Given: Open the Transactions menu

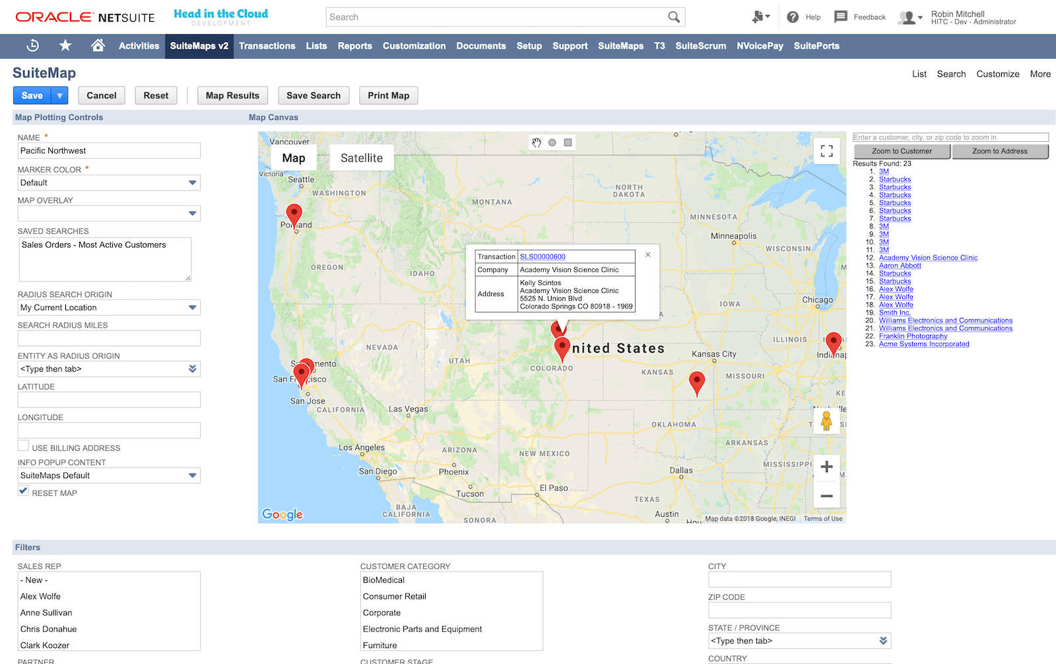Looking at the screenshot, I should 267,45.
